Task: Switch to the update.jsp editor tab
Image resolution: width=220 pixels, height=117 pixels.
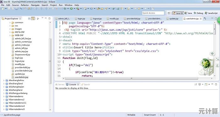Action: tap(173, 19)
